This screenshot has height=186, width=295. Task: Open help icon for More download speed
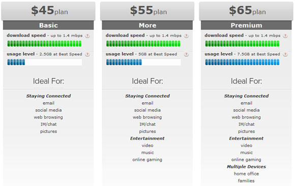186,36
